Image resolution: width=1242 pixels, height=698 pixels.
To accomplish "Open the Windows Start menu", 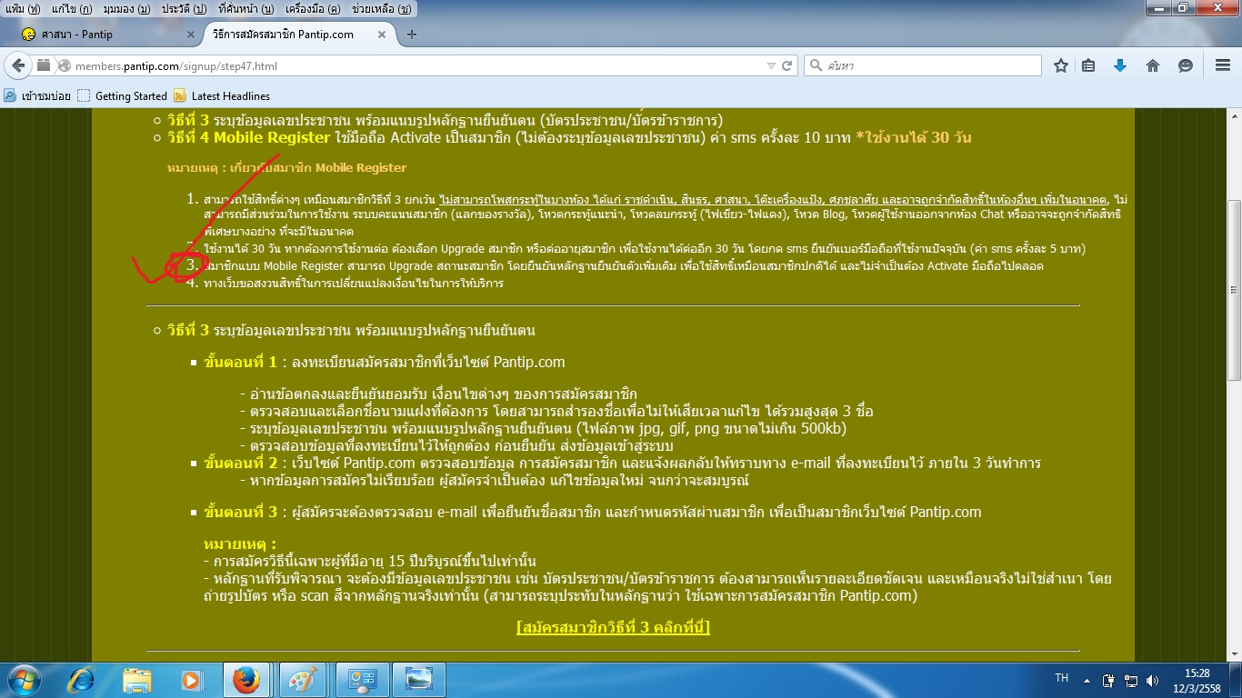I will (x=23, y=680).
